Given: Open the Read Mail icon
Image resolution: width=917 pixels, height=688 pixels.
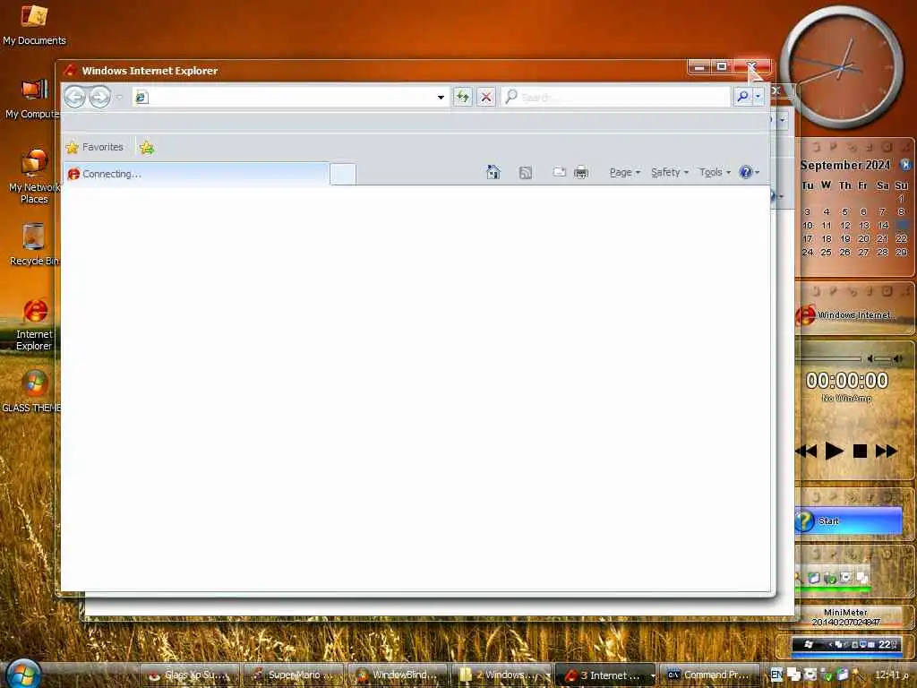Looking at the screenshot, I should [x=559, y=172].
